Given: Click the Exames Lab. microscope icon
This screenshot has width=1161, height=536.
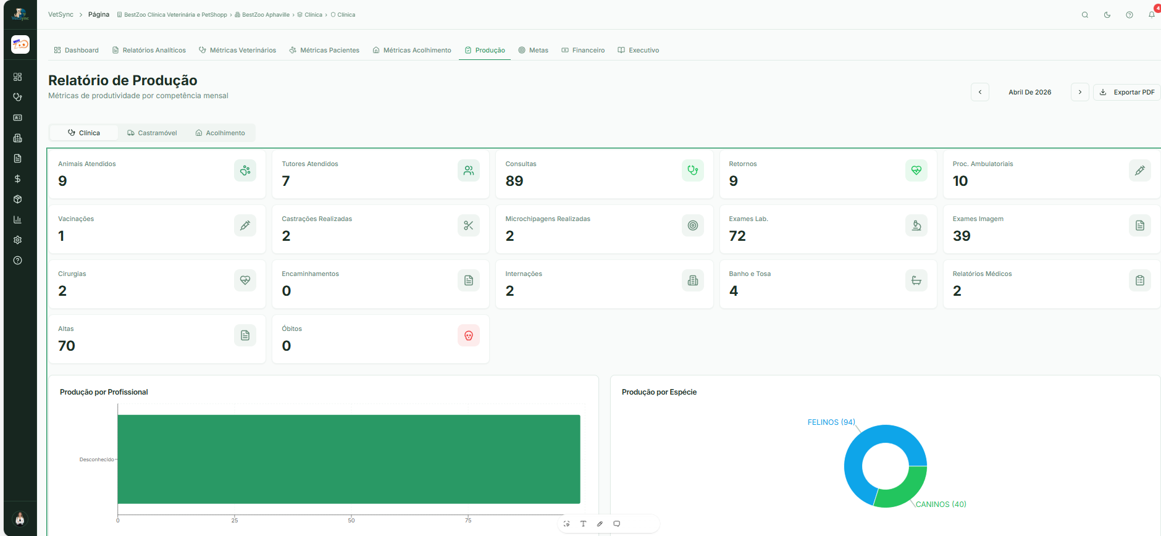Looking at the screenshot, I should click(916, 225).
